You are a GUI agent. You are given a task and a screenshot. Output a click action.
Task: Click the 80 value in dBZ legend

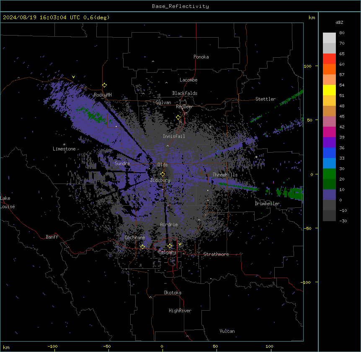click(342, 33)
